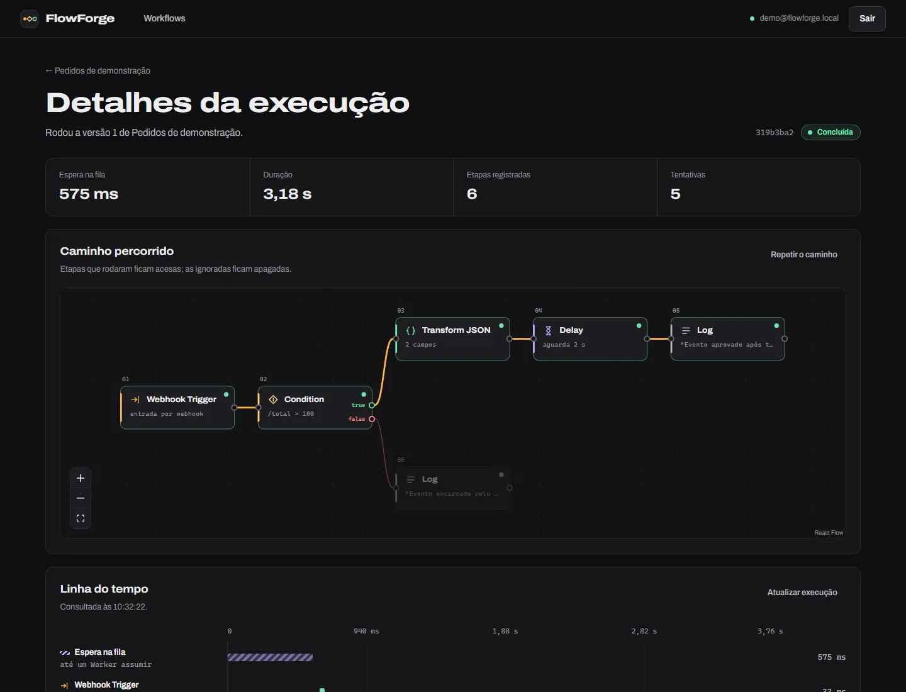Click the Espera na fila value 575 ms
This screenshot has width=906, height=692.
pyautogui.click(x=89, y=194)
